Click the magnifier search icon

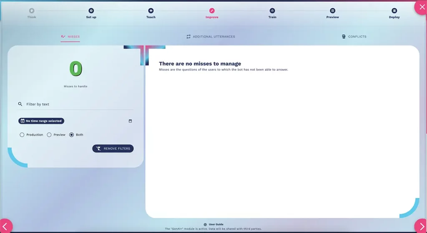tap(20, 104)
